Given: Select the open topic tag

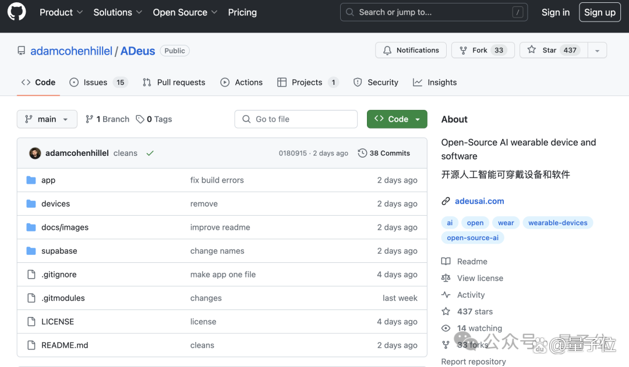Looking at the screenshot, I should click(475, 223).
